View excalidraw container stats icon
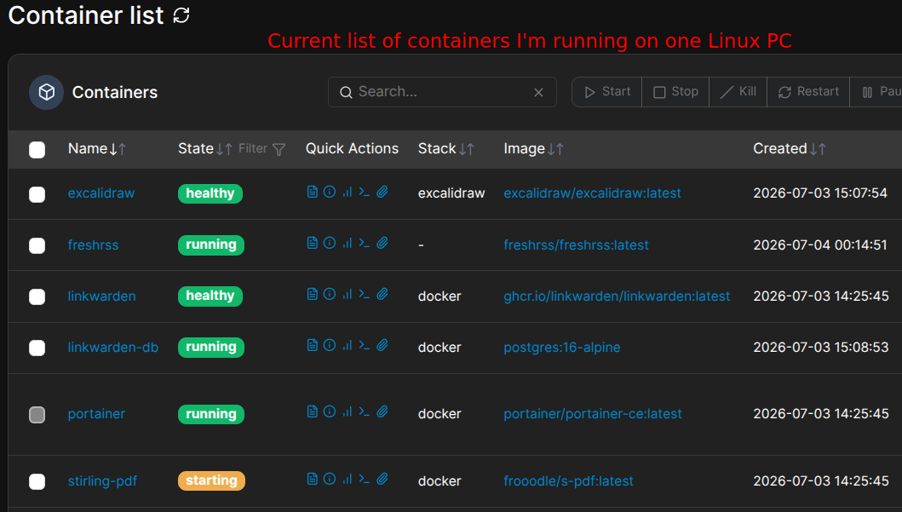 pyautogui.click(x=347, y=192)
